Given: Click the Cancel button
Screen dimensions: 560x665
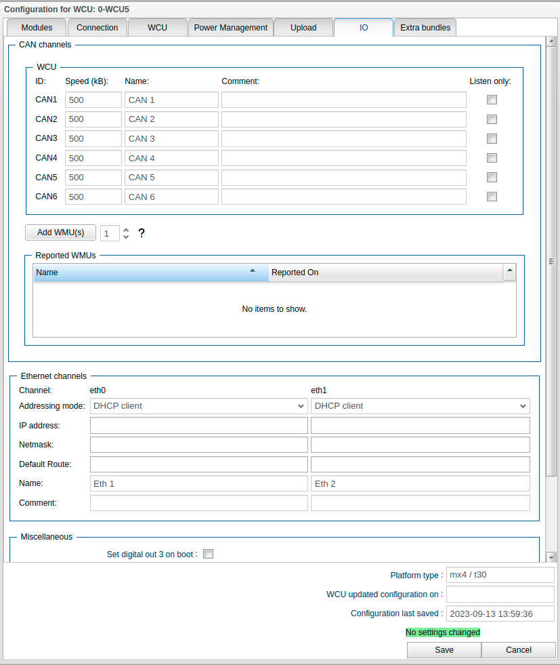Looking at the screenshot, I should coord(519,650).
